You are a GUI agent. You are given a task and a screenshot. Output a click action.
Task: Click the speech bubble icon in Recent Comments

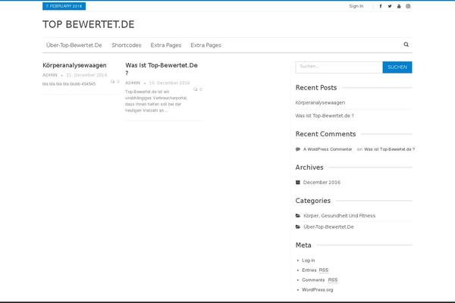[x=298, y=149]
